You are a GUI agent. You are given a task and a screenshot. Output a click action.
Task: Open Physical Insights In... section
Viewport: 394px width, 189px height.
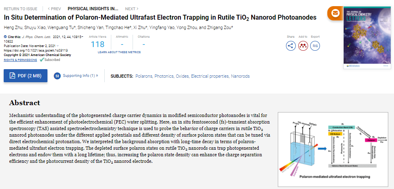tap(93, 9)
